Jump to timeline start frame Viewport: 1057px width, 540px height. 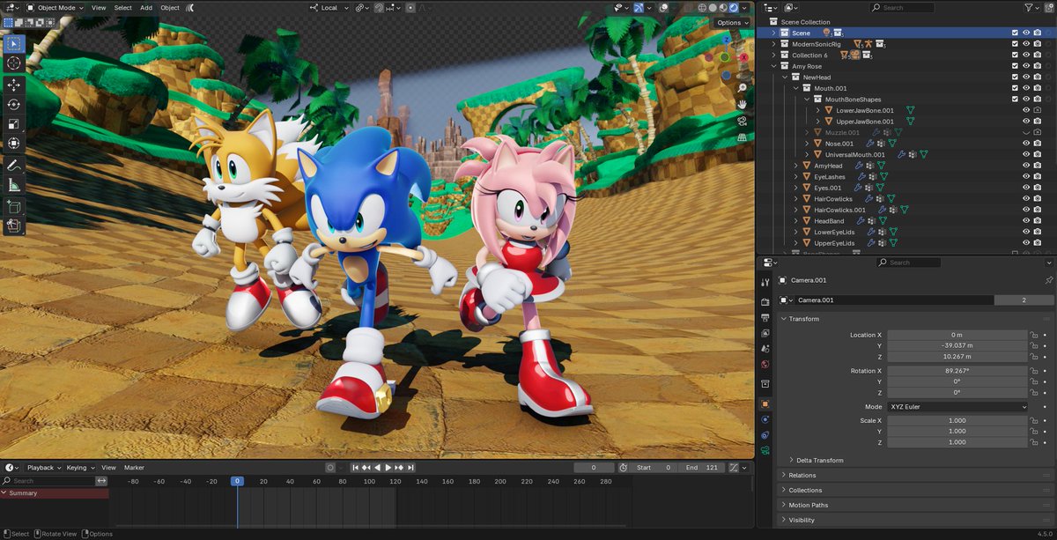pyautogui.click(x=356, y=468)
